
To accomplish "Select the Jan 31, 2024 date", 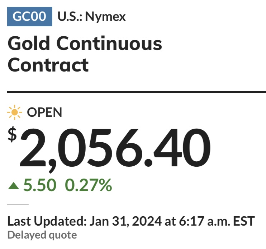I will pyautogui.click(x=125, y=221).
